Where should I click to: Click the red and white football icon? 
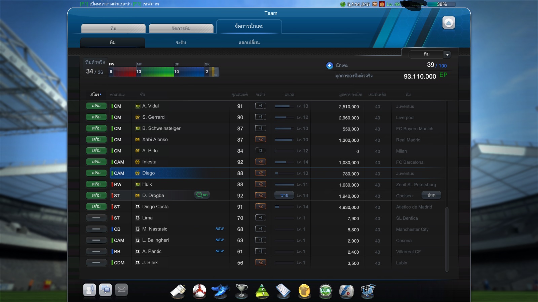click(x=199, y=291)
